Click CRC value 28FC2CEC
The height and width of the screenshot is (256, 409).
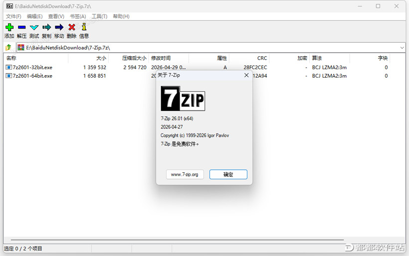[x=255, y=67]
